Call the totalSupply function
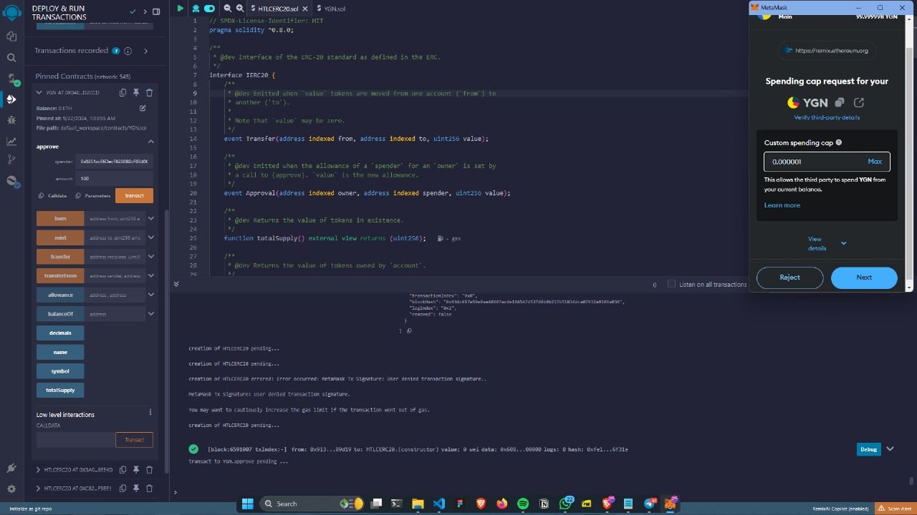Screen dimensions: 917x515 [60, 390]
